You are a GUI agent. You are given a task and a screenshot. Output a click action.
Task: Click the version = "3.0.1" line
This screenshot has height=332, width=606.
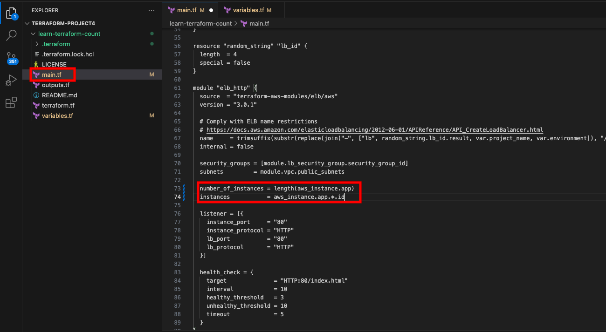[x=228, y=105]
